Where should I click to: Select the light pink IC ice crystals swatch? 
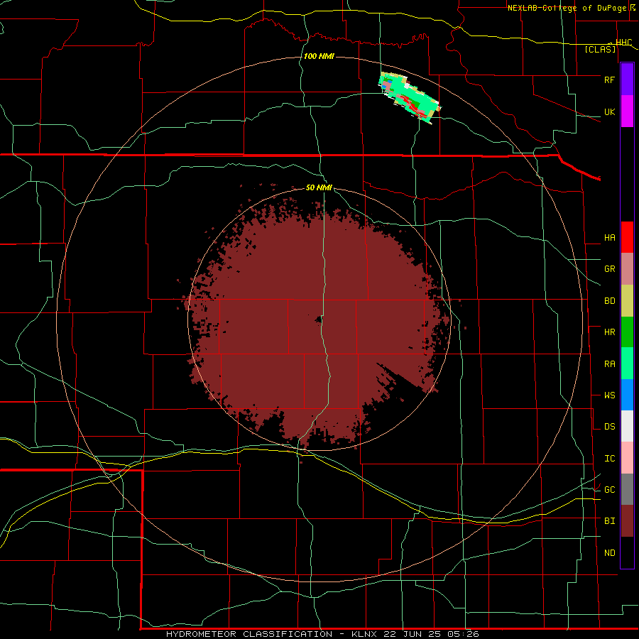(x=627, y=458)
